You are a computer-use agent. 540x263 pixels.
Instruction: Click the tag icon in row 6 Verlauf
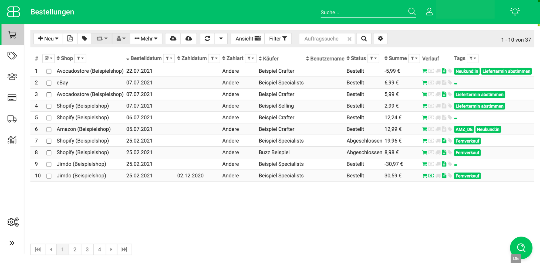pos(450,129)
